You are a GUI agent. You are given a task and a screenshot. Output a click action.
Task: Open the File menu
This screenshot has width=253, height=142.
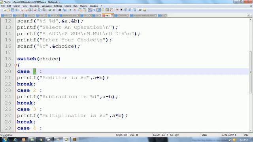tap(3, 6)
